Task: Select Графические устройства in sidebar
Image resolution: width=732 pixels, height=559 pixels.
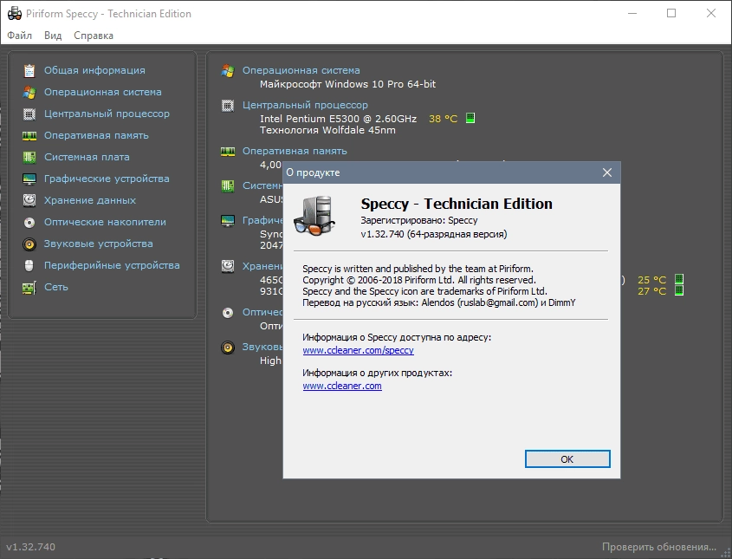Action: tap(107, 179)
